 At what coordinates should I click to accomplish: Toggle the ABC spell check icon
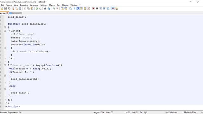113,9
